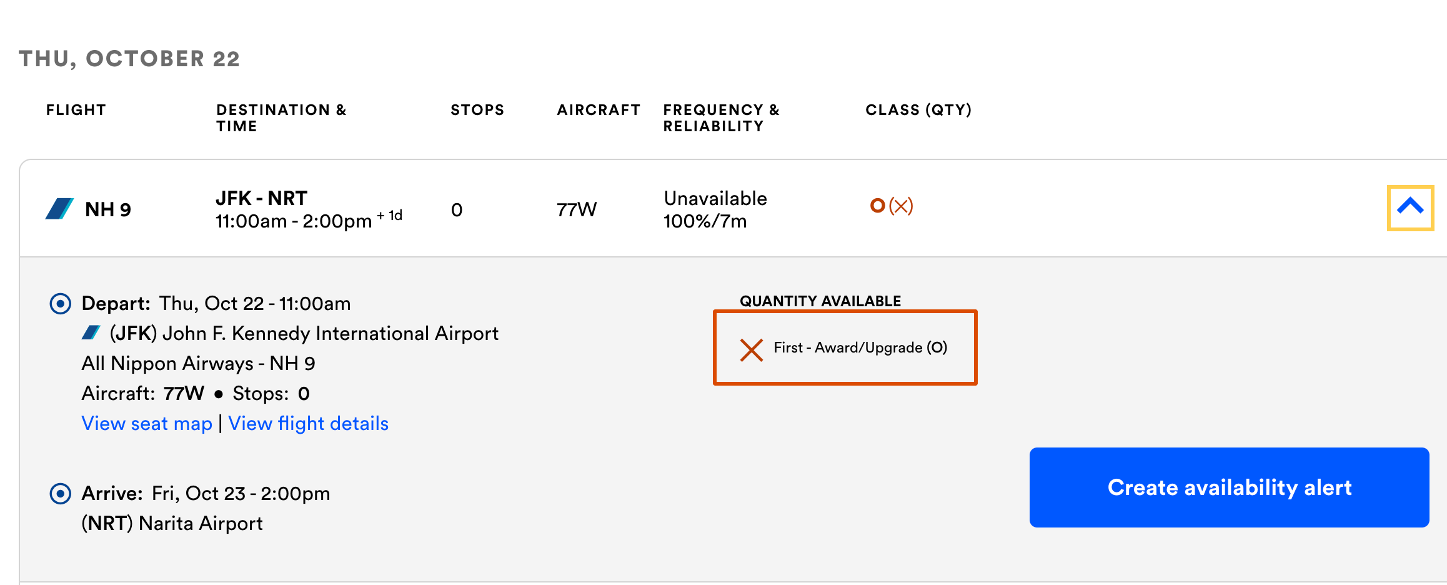Screen dimensions: 1447x585
Task: Click the Frequency & Reliability column header
Action: pyautogui.click(x=721, y=117)
